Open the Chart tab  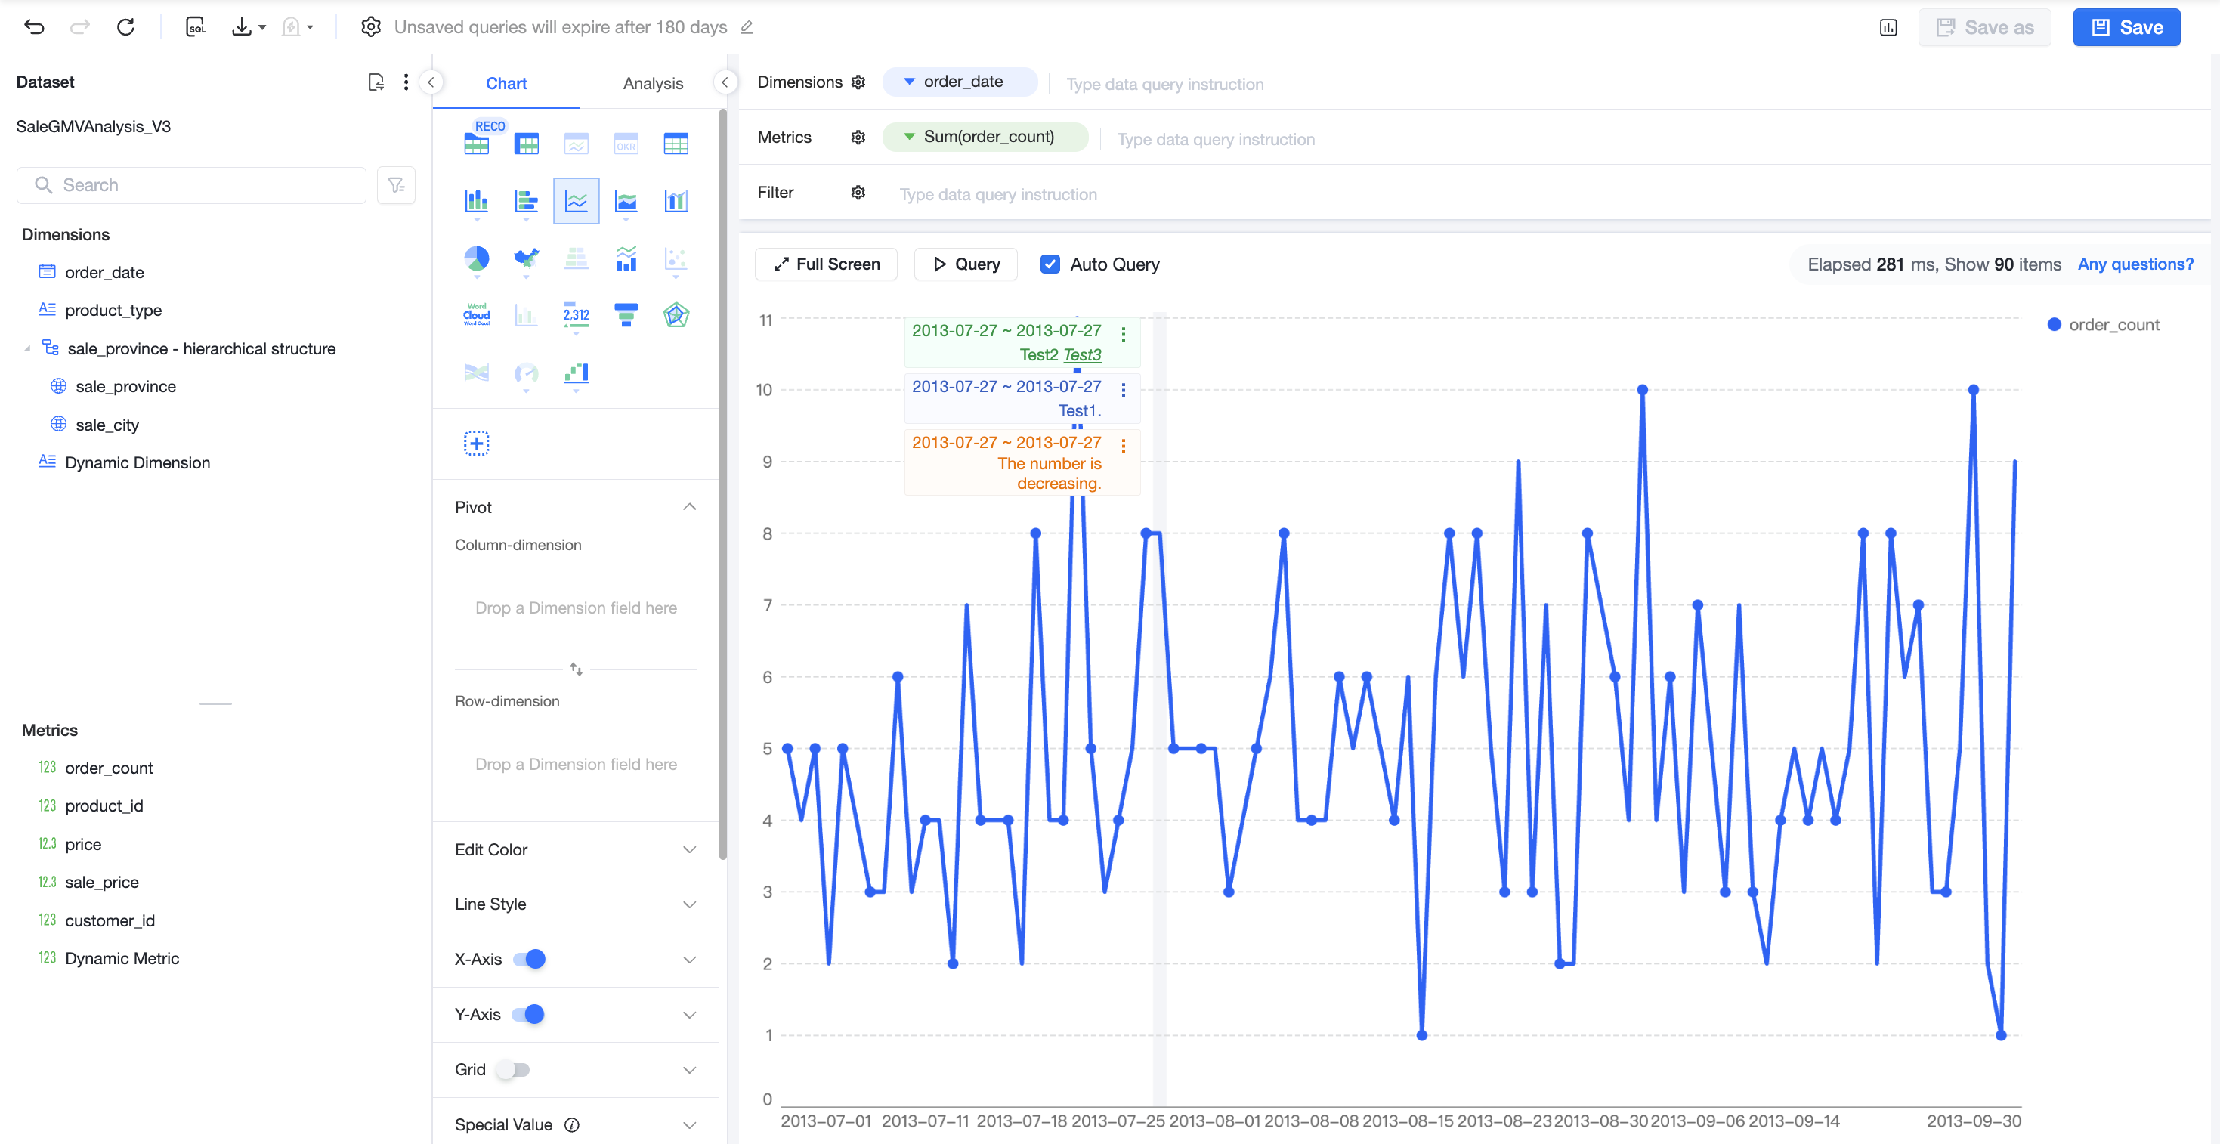tap(506, 84)
